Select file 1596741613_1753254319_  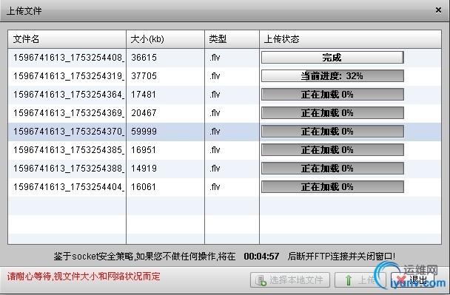tap(69, 76)
